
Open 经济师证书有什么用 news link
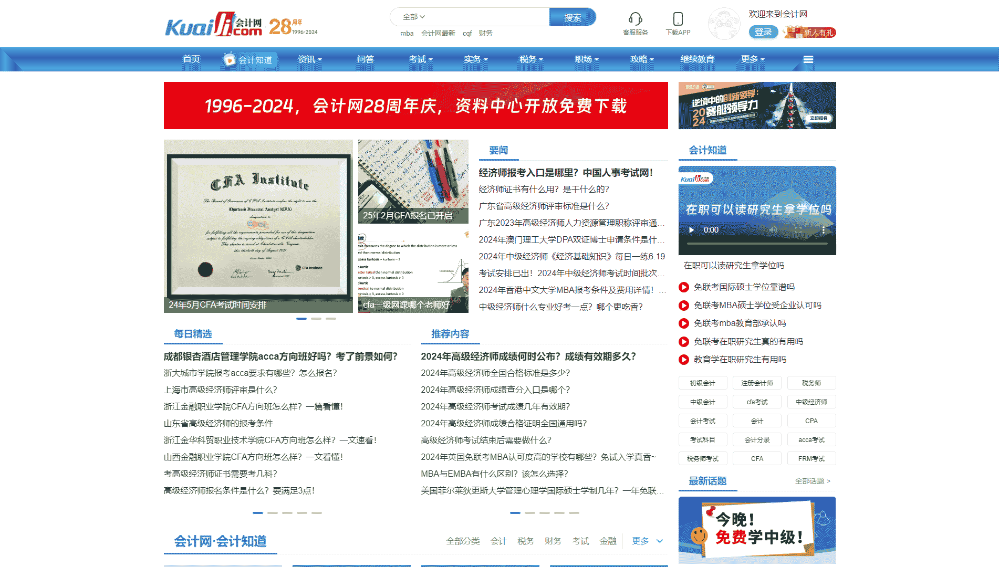[x=544, y=190]
